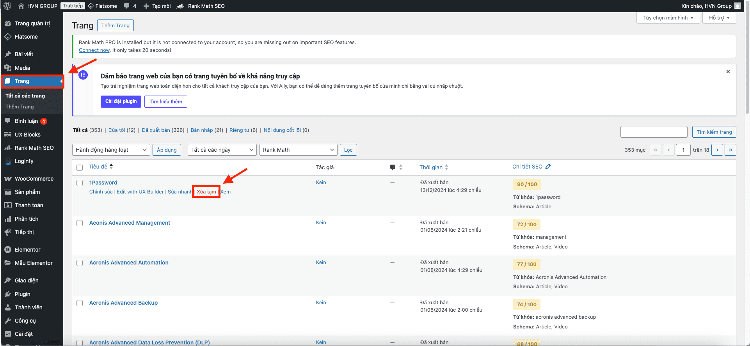The height and width of the screenshot is (346, 750).
Task: Check the Acronis Advanced Backup checkbox
Action: click(80, 303)
